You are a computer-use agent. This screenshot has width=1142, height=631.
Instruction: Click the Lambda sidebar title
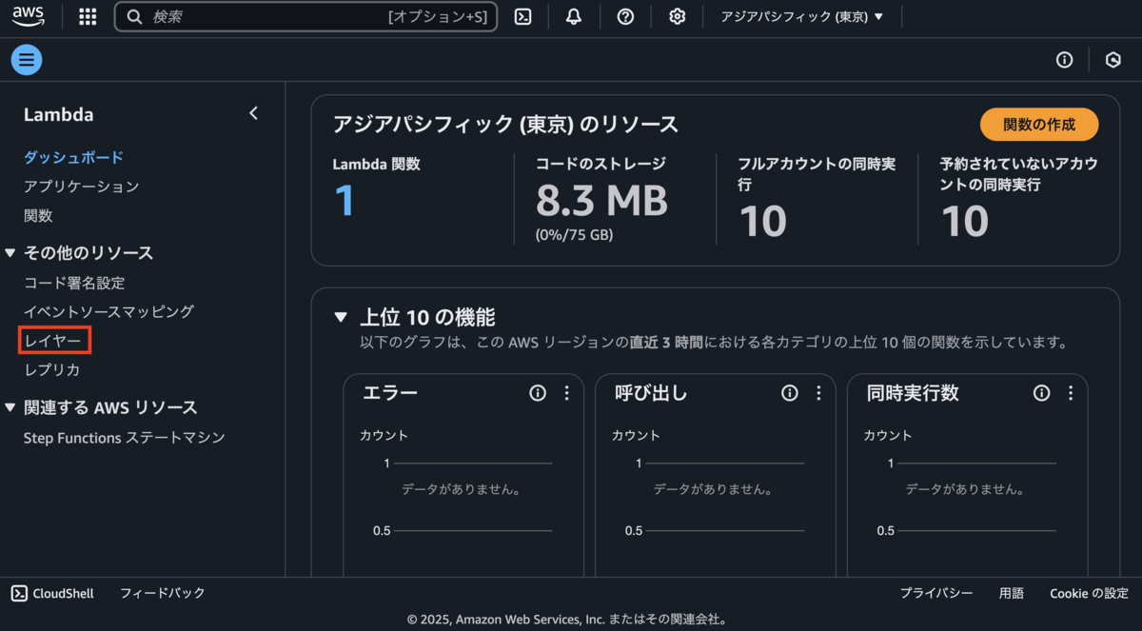59,114
